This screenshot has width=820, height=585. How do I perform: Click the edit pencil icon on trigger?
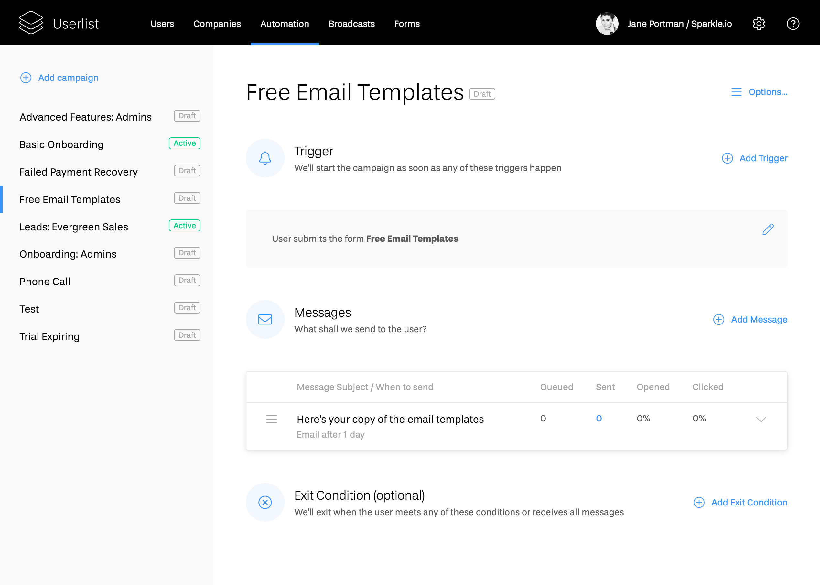[x=768, y=229]
